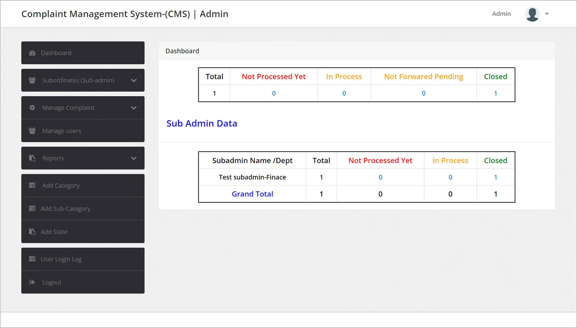Click the Sub Admin Data heading
Screen dimensions: 577x328
coord(202,124)
